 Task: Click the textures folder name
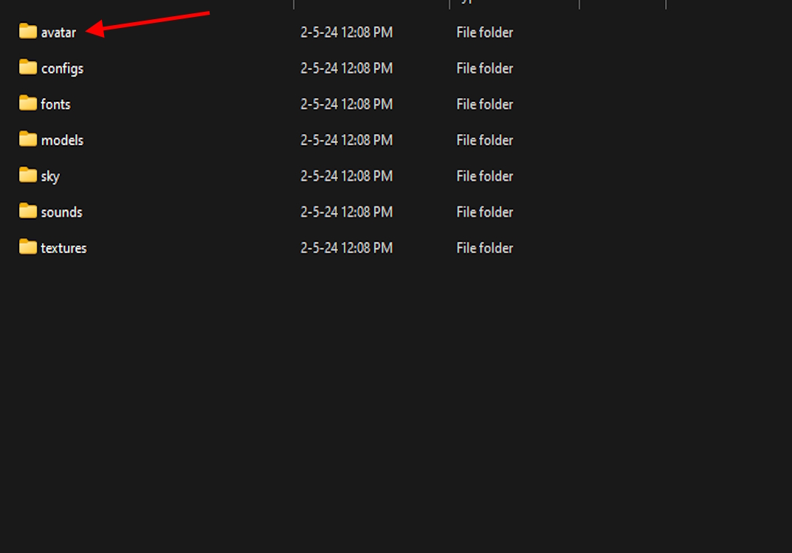(63, 248)
